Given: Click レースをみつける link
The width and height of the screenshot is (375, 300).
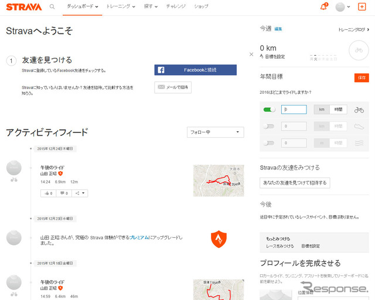Looking at the screenshot, I should (280, 246).
